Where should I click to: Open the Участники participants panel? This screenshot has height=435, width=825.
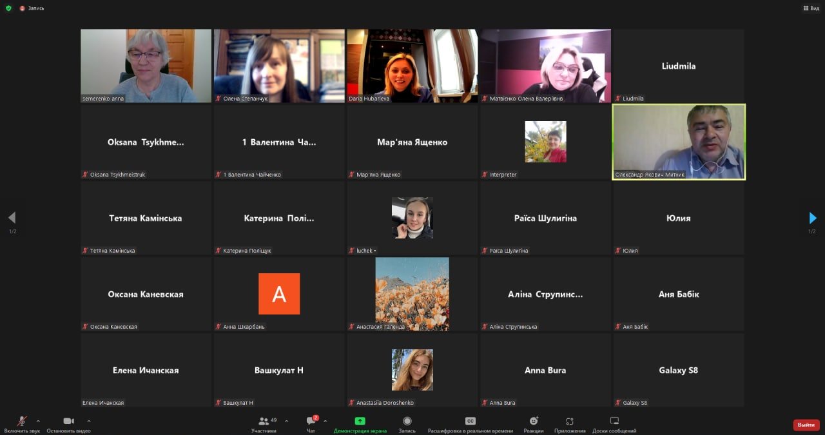tap(264, 421)
